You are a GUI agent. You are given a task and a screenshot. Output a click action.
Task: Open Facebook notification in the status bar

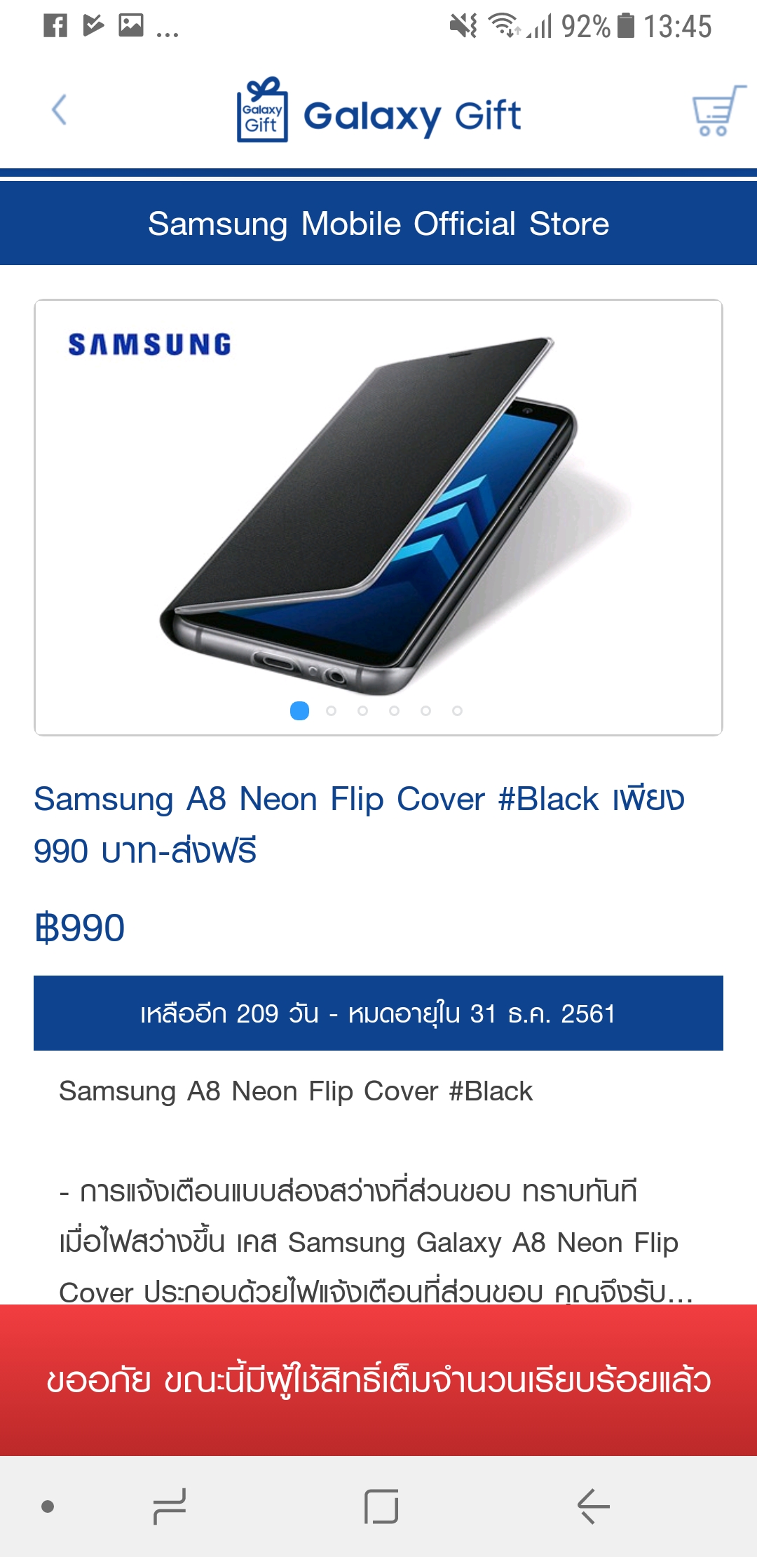pyautogui.click(x=55, y=26)
